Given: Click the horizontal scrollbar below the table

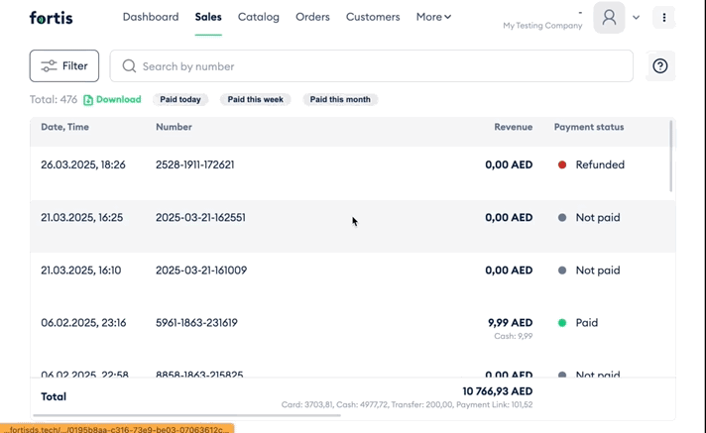Looking at the screenshot, I should (186, 415).
